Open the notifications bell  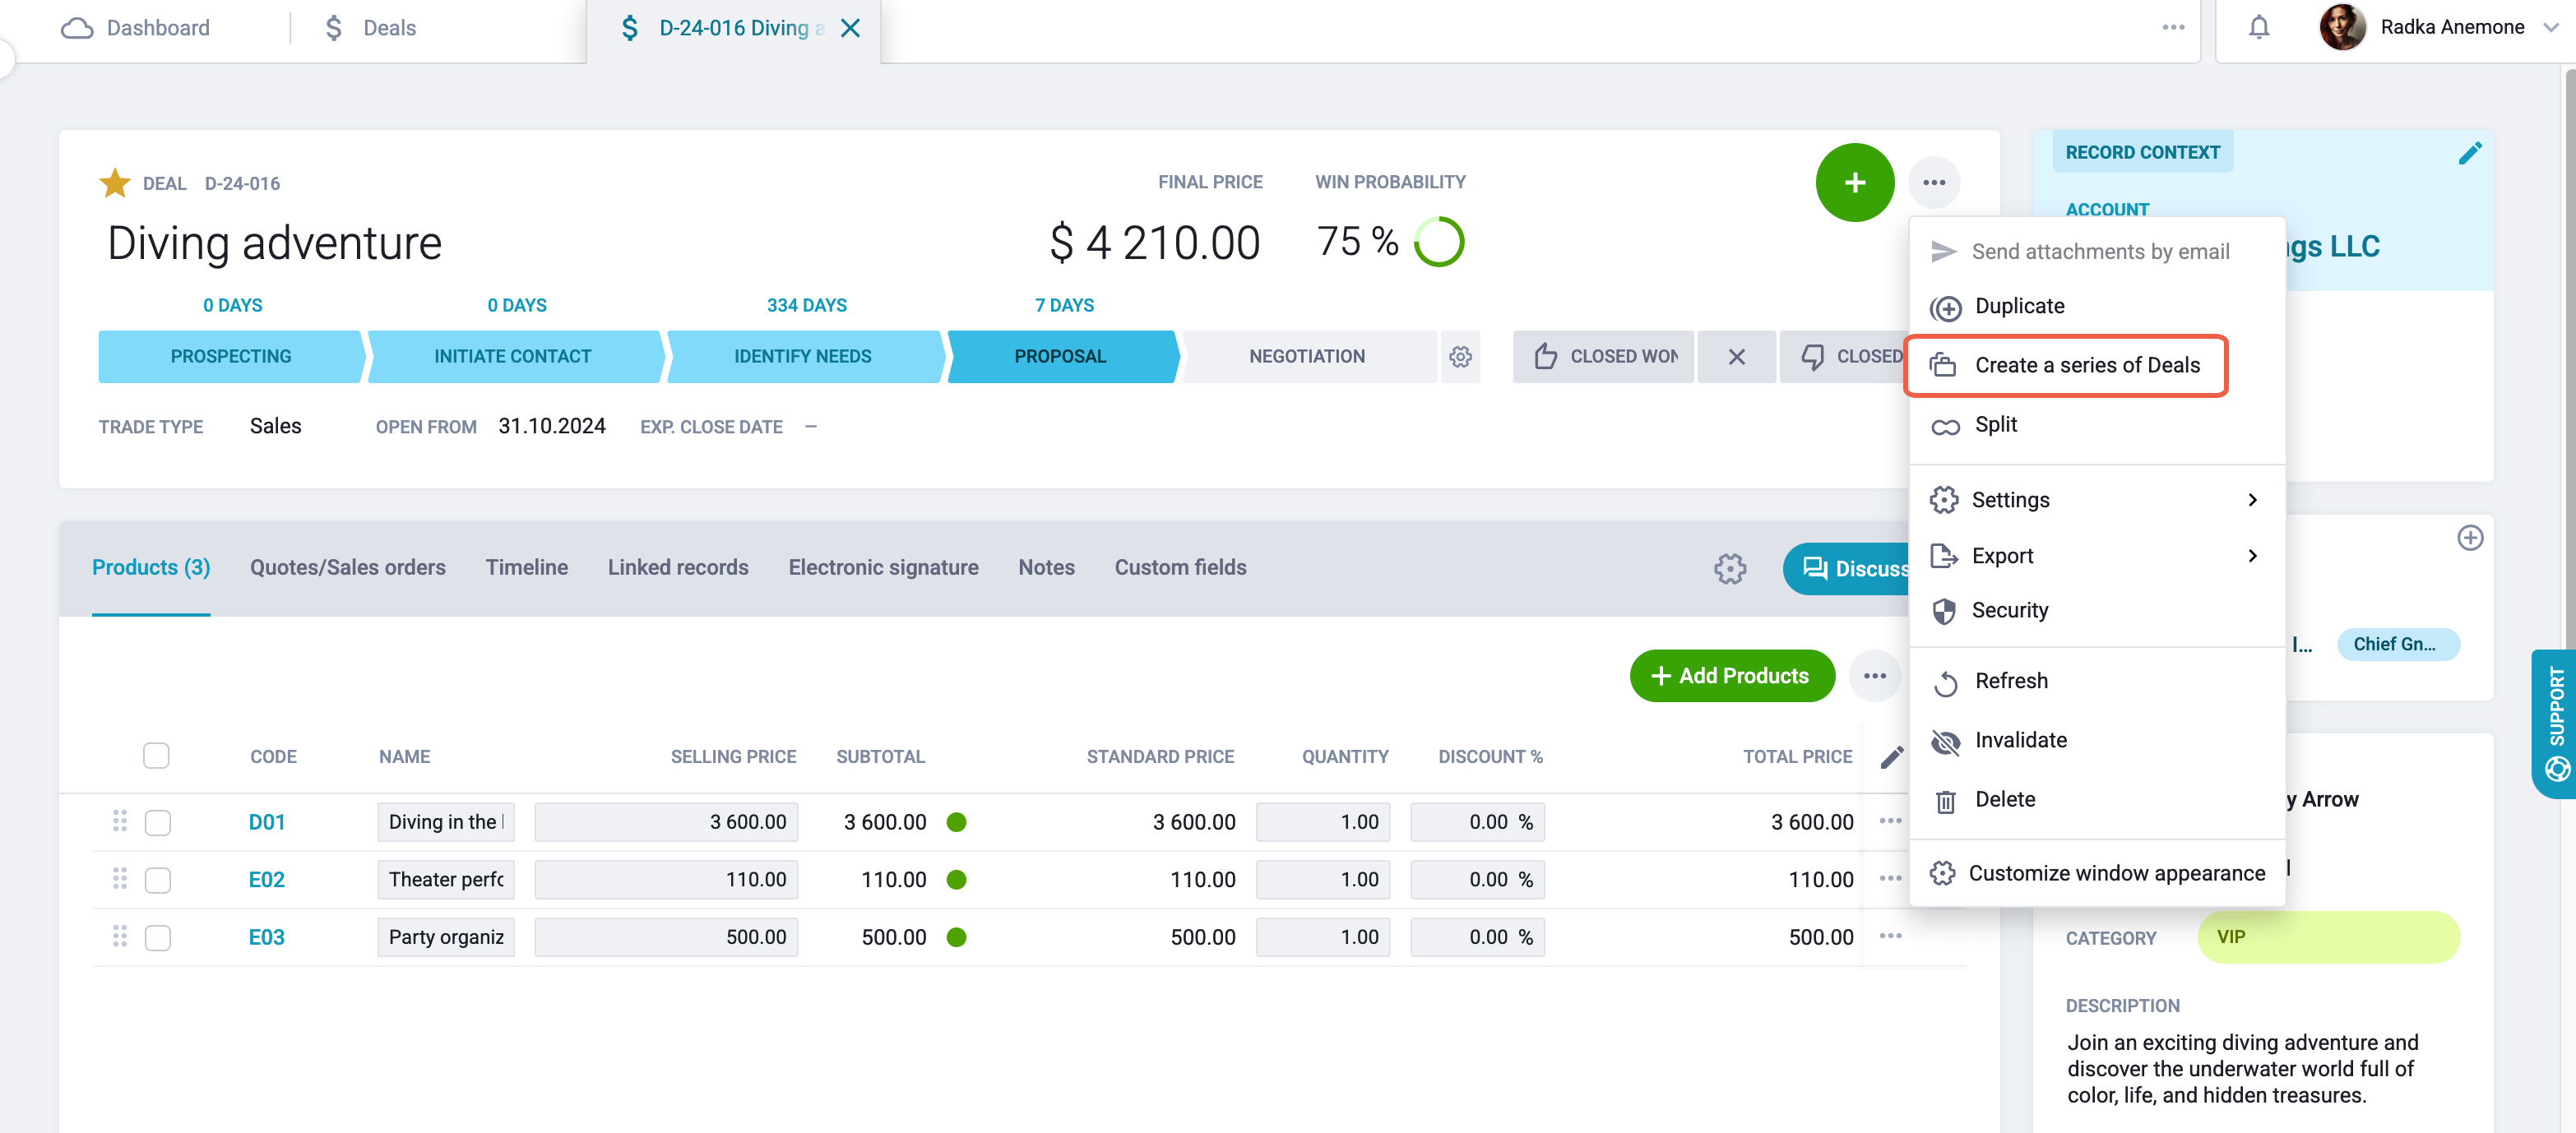point(2258,27)
